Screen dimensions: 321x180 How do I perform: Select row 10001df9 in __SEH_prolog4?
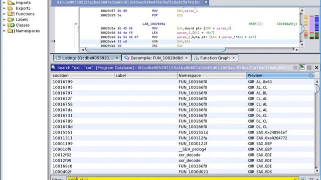click(x=183, y=149)
